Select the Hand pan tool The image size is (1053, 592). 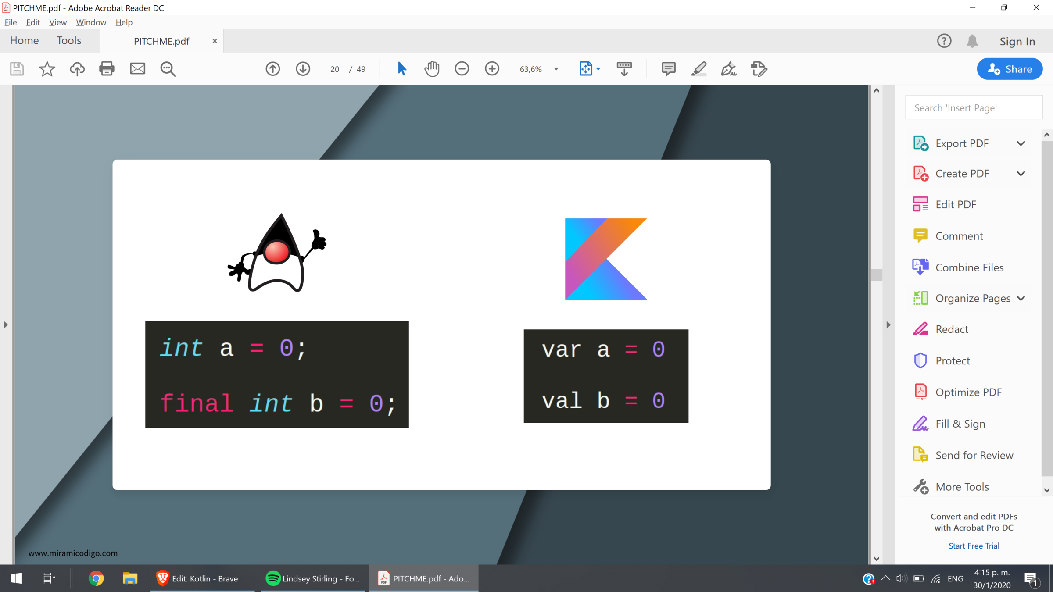point(432,69)
